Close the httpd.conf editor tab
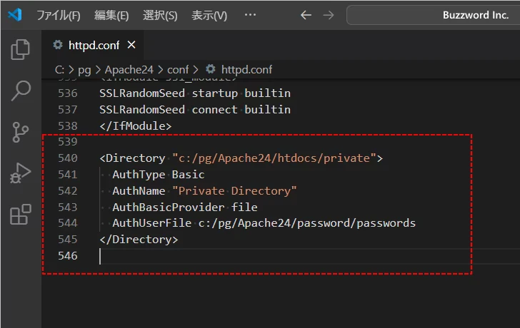Screen dimensions: 520x328 pos(131,45)
